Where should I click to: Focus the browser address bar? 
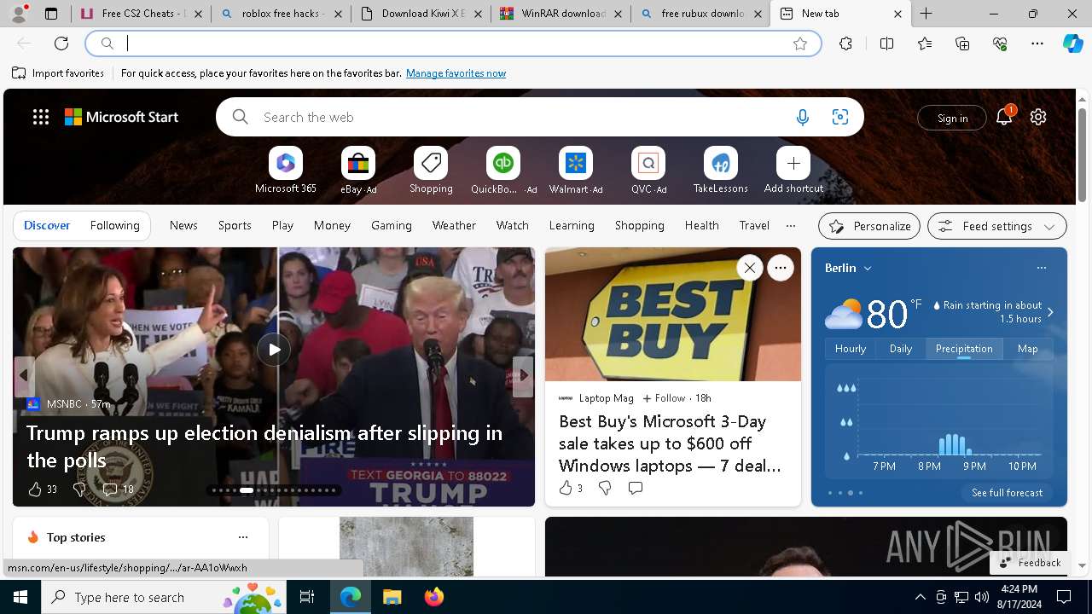[452, 43]
